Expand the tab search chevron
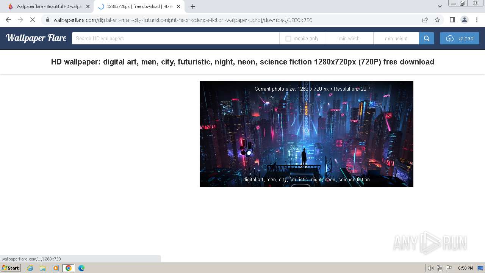 tap(440, 6)
